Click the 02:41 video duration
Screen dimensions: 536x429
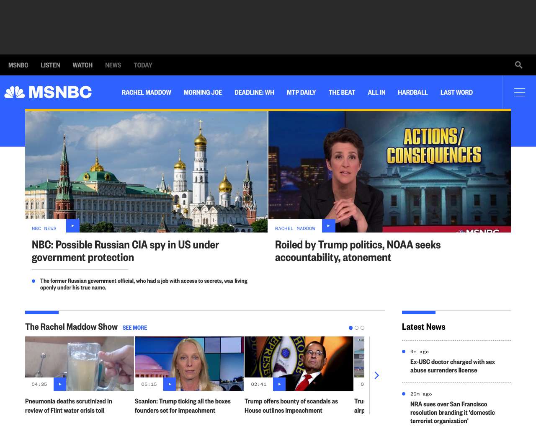click(259, 384)
